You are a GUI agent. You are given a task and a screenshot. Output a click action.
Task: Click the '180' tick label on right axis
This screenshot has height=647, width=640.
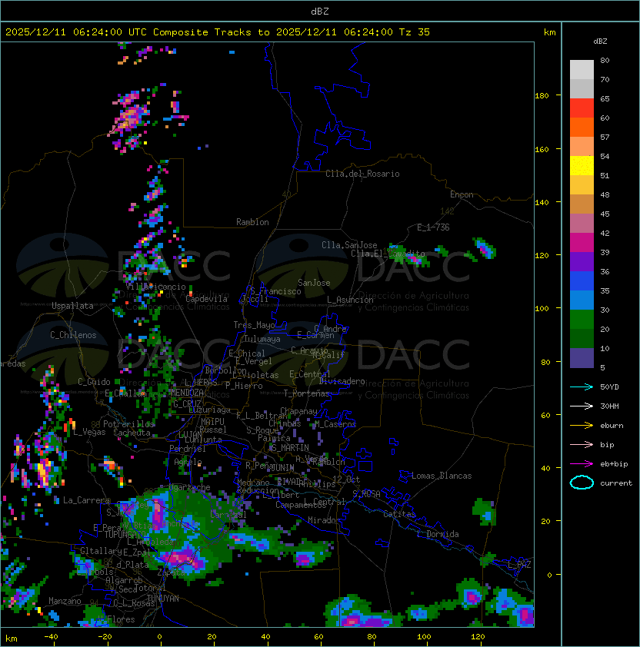point(542,96)
